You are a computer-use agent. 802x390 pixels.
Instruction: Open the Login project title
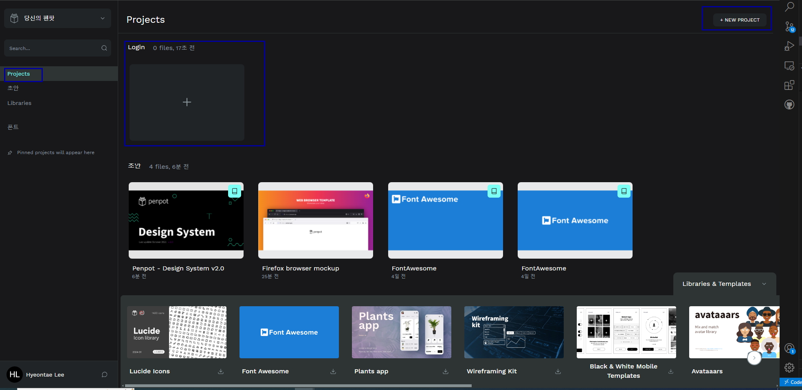point(136,47)
